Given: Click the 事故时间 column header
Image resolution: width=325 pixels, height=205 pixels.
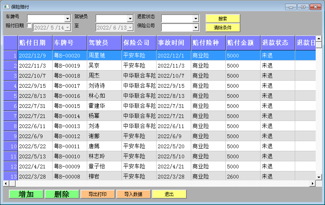Looking at the screenshot, I should [x=174, y=43].
